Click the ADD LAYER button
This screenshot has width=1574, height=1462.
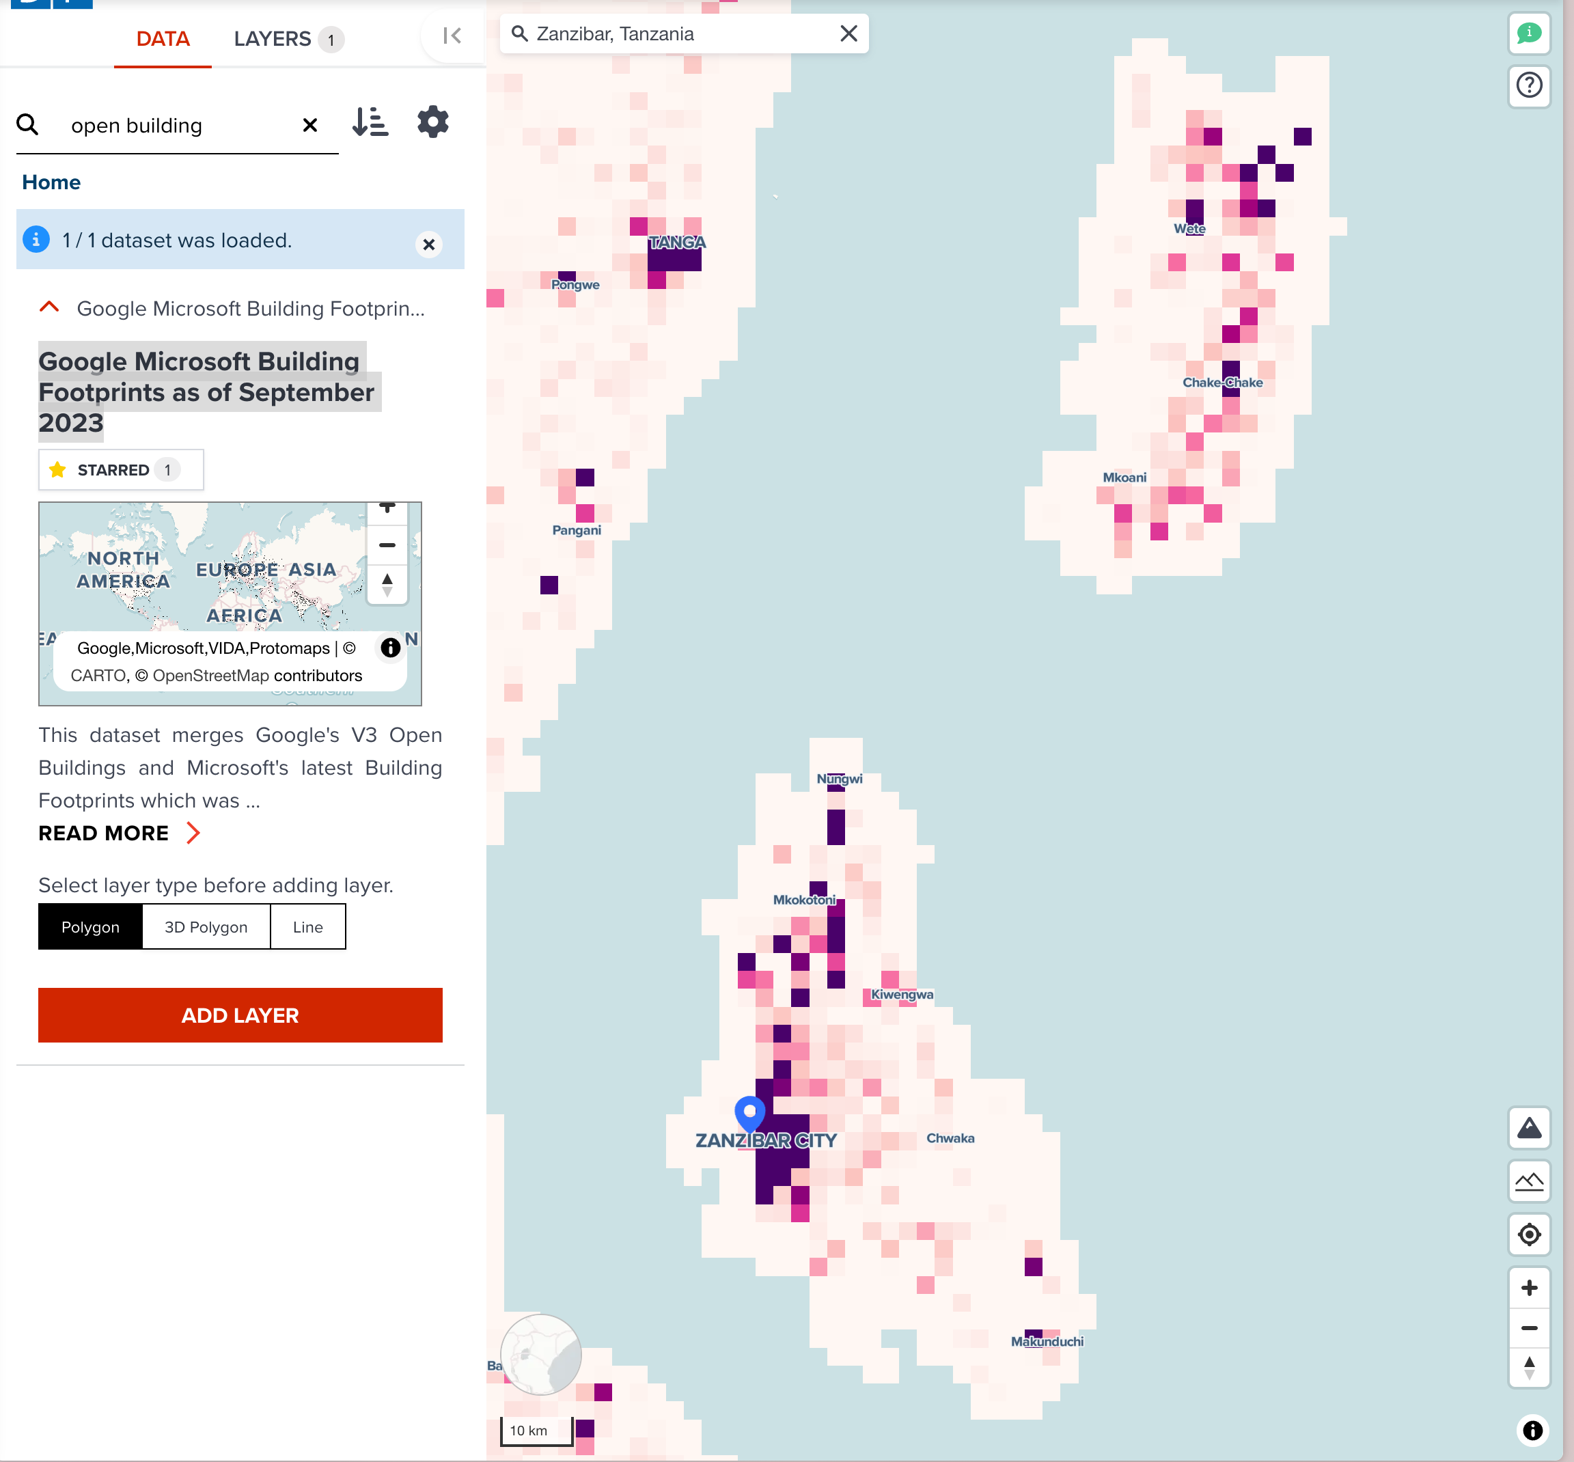[240, 1015]
